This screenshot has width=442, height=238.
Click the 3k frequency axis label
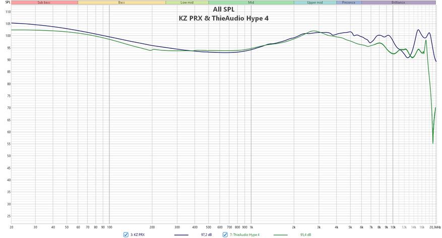click(x=319, y=227)
